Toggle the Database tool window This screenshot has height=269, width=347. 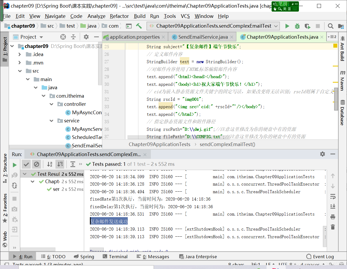pyautogui.click(x=342, y=112)
